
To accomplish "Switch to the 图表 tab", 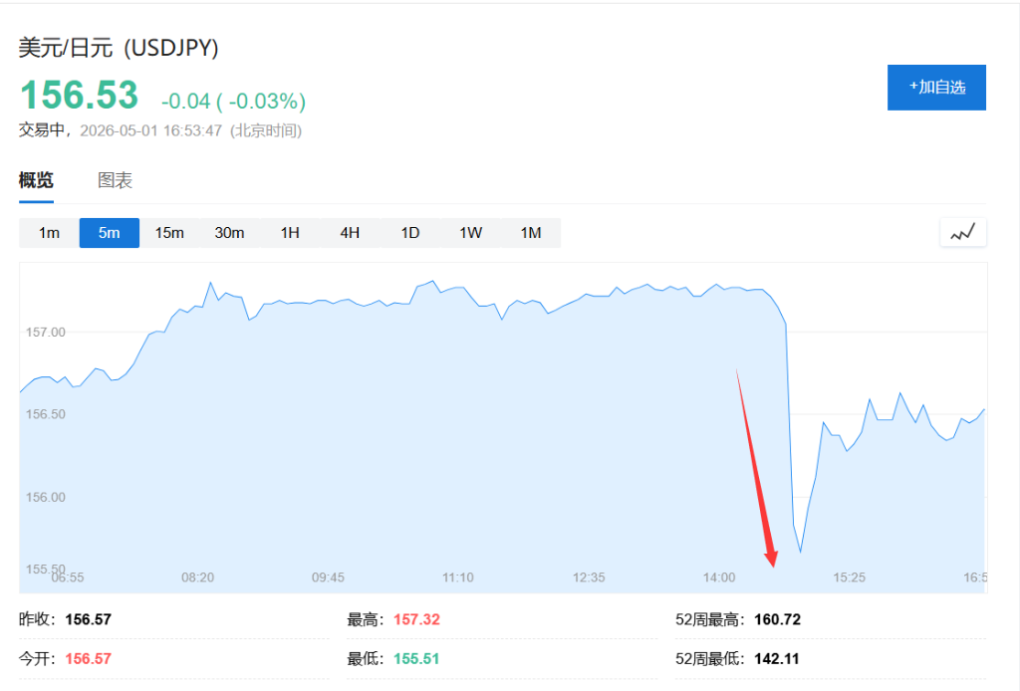I will pos(116,180).
